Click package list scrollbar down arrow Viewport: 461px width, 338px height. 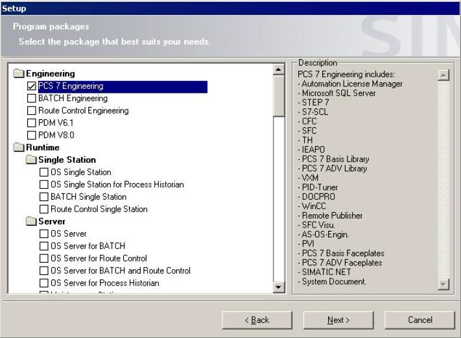click(x=278, y=287)
